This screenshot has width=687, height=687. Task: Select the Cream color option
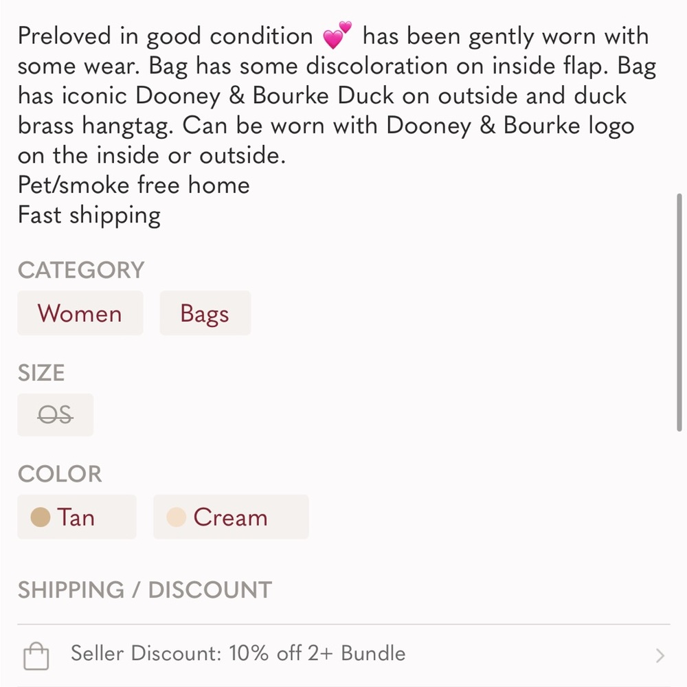(x=231, y=517)
